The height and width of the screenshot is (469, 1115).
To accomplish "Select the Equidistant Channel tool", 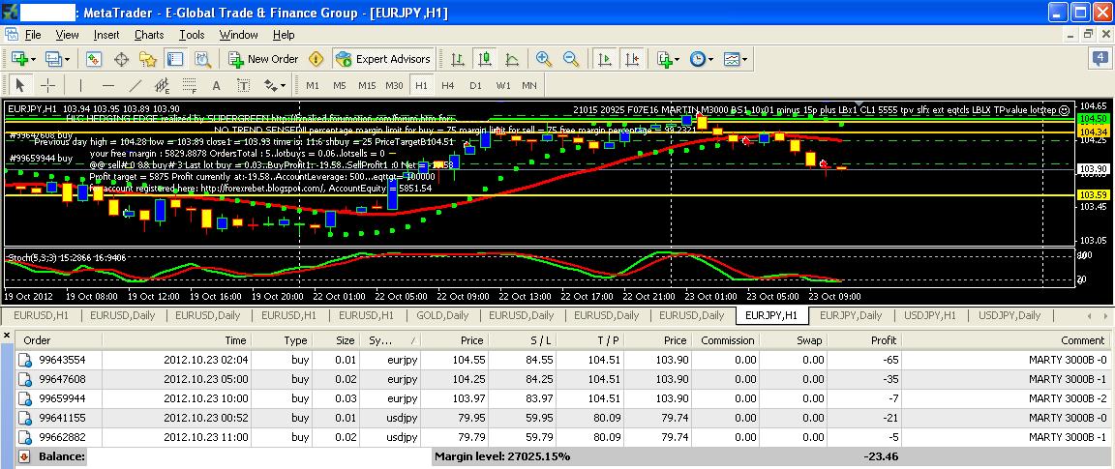I will pyautogui.click(x=163, y=85).
